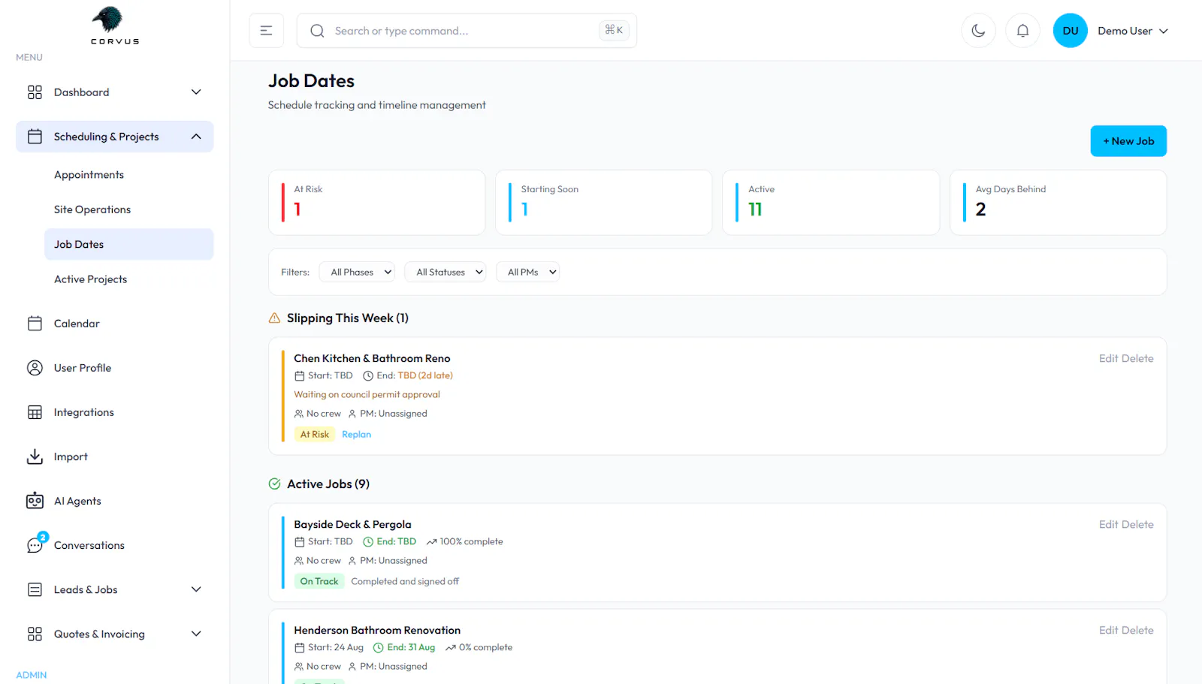1202x684 pixels.
Task: Collapse Scheduling & Projects menu chevron
Action: (x=196, y=137)
